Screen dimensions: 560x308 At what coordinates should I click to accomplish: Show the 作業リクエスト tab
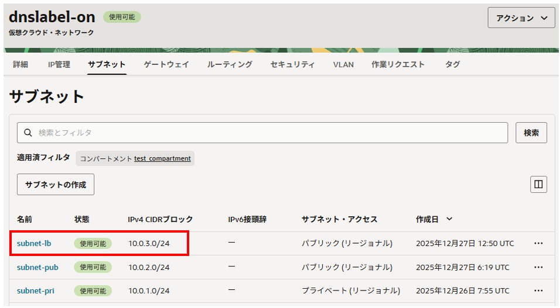(398, 64)
